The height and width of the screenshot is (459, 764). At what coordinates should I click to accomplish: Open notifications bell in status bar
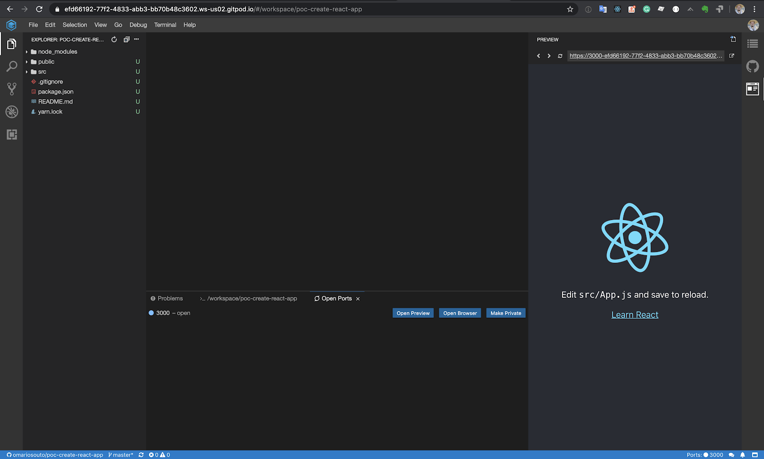pos(743,455)
